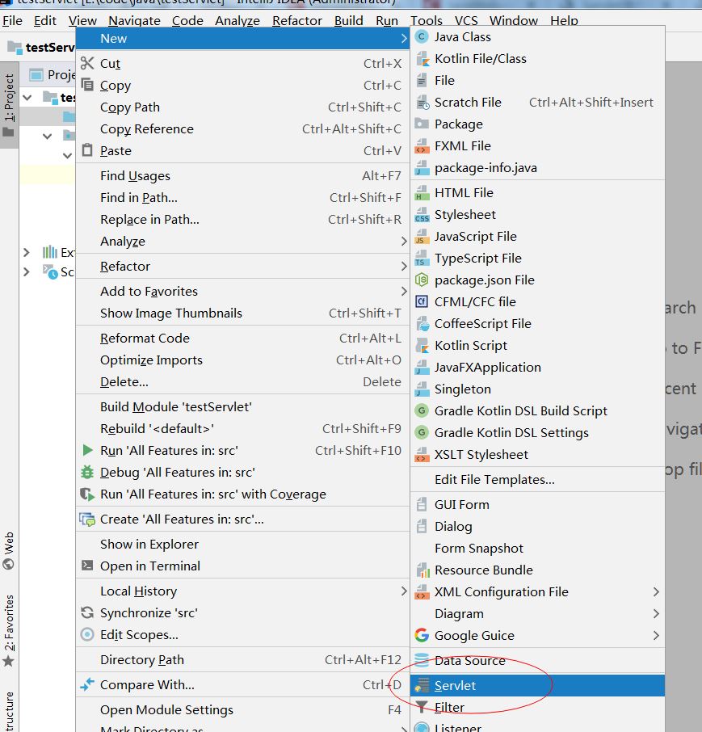The image size is (702, 732).
Task: Click the Filter funnel icon
Action: 422,707
